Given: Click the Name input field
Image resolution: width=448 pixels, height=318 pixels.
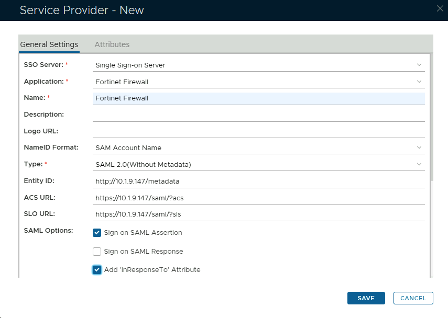Looking at the screenshot, I should click(x=258, y=98).
